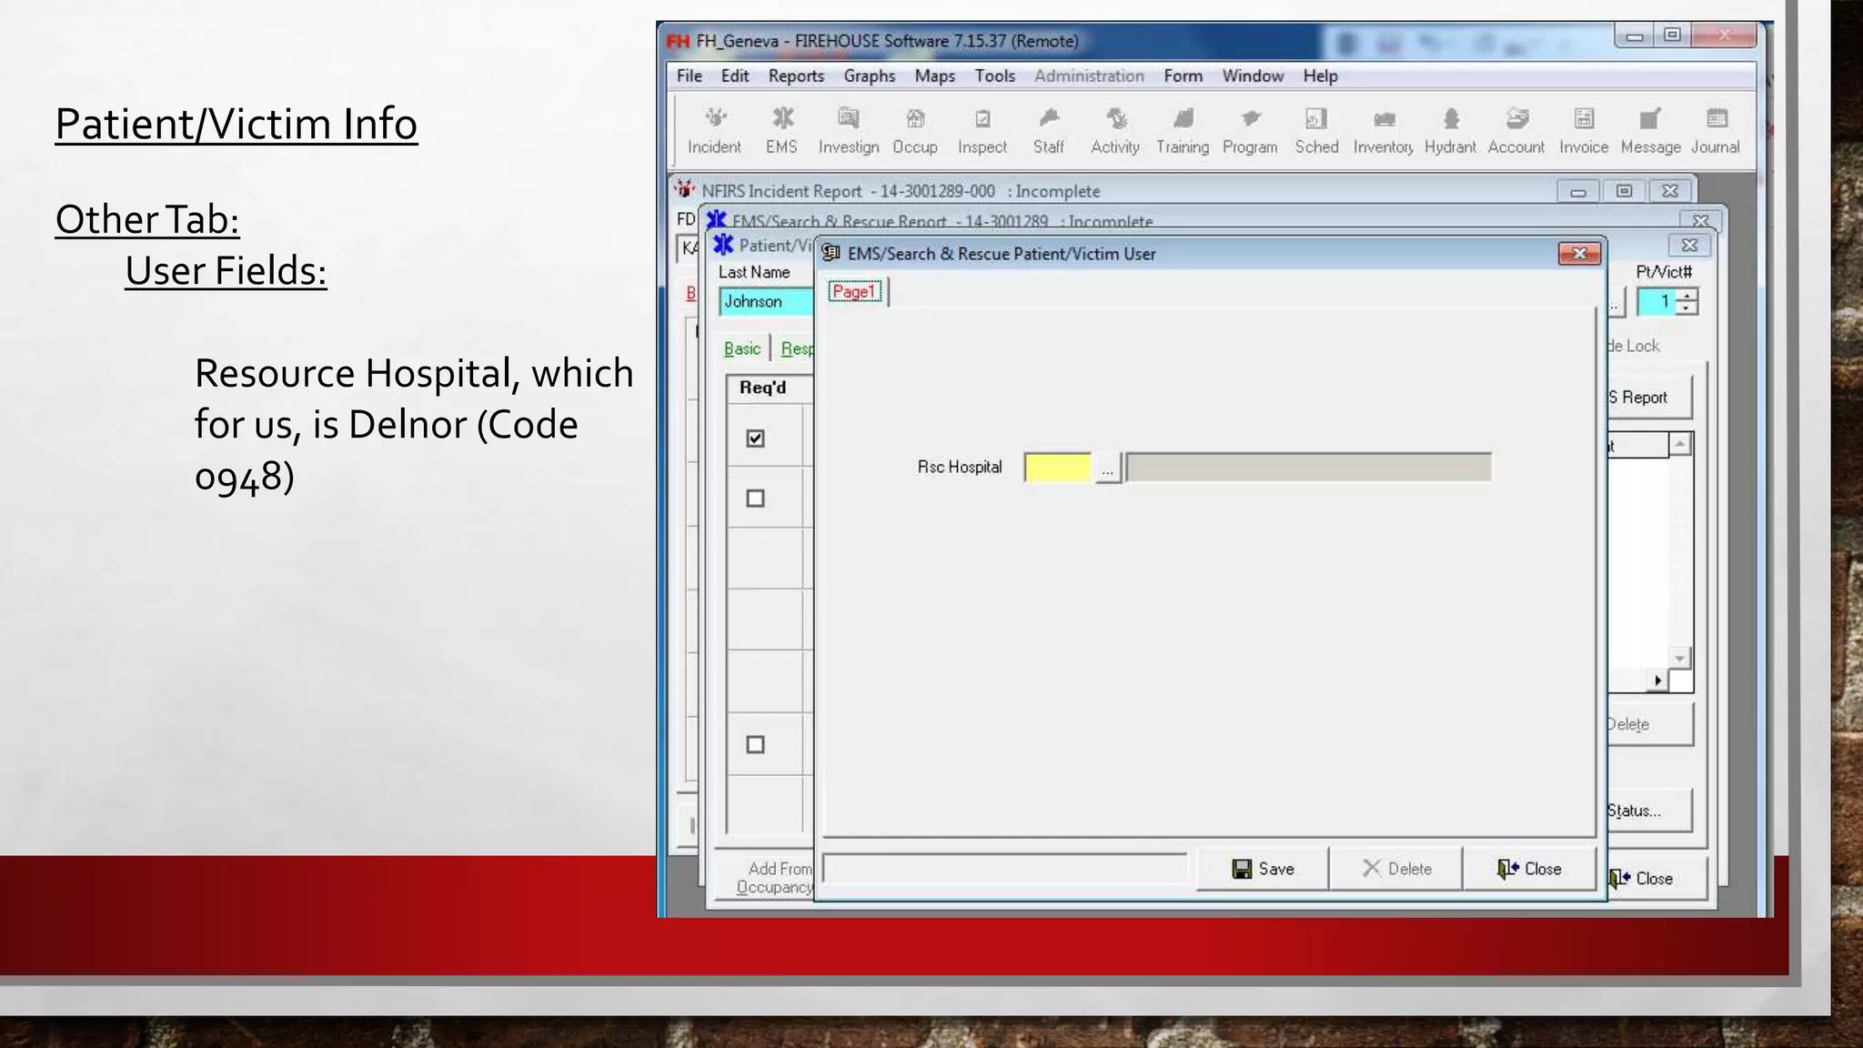Click the Add From Occupancy button
This screenshot has width=1863, height=1048.
pos(764,878)
